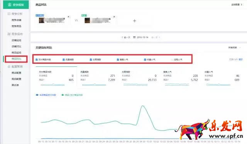The width and height of the screenshot is (247, 144).
Task: Click the 竞争分析 section icon in sidebar
Action: [x=9, y=14]
